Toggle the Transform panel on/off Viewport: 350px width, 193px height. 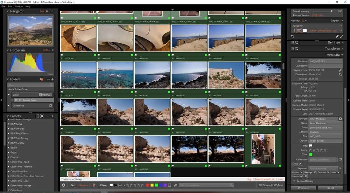293,48
